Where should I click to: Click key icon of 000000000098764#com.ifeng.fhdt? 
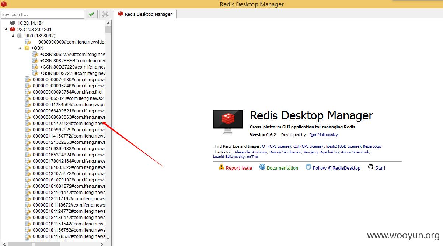coord(28,92)
